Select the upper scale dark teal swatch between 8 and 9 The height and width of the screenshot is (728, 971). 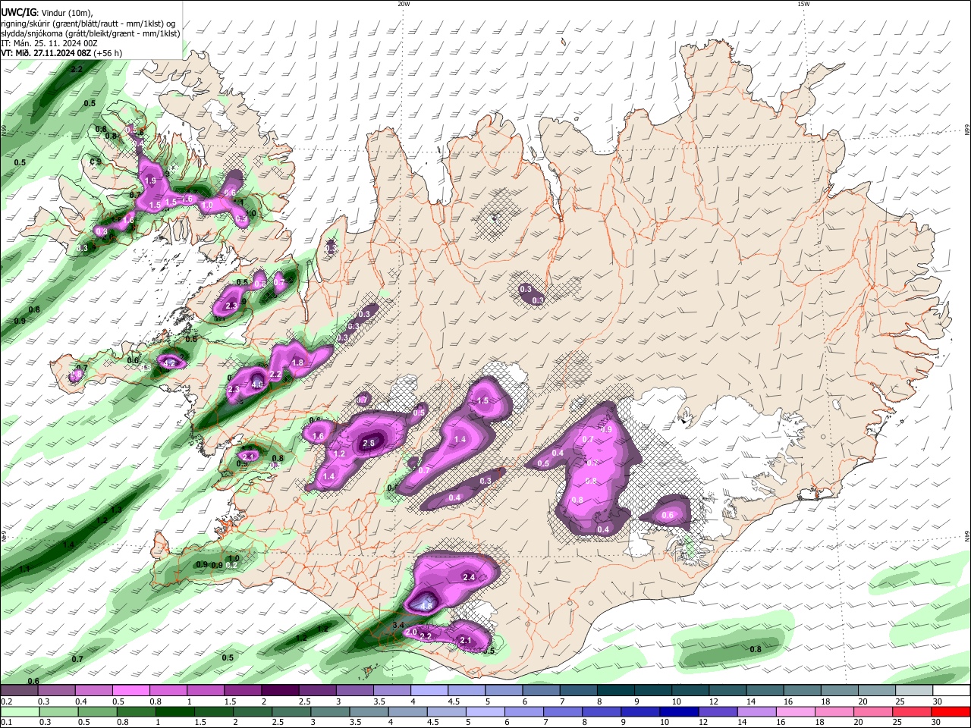615,691
